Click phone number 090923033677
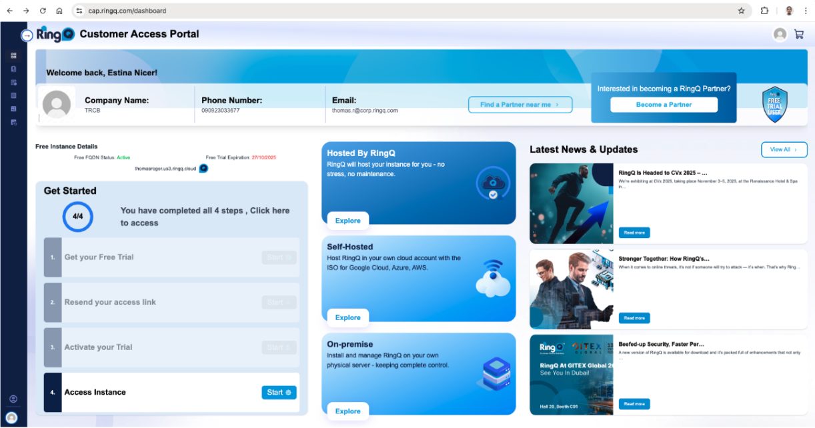 (x=220, y=111)
